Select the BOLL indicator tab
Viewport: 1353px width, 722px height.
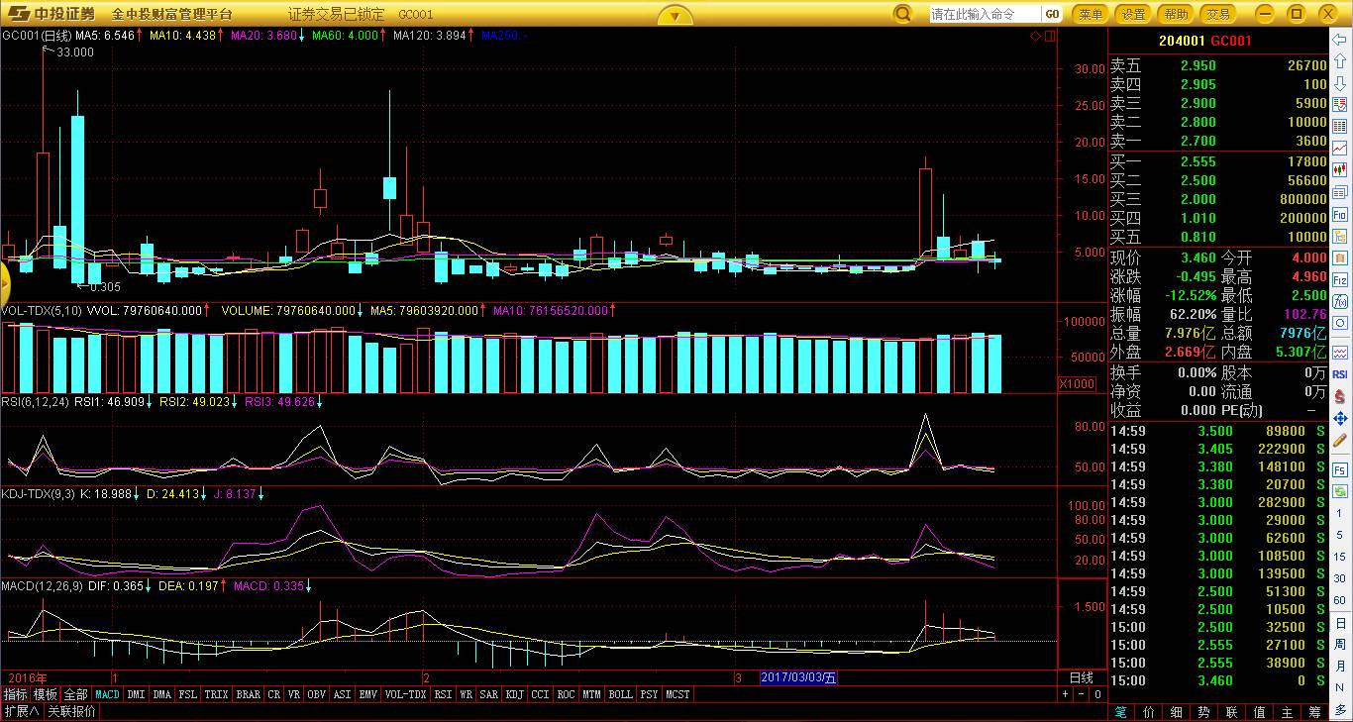click(x=620, y=694)
